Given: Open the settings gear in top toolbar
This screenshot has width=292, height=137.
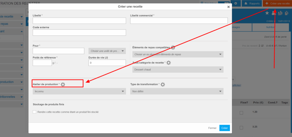Looking at the screenshot, I should [236, 3].
